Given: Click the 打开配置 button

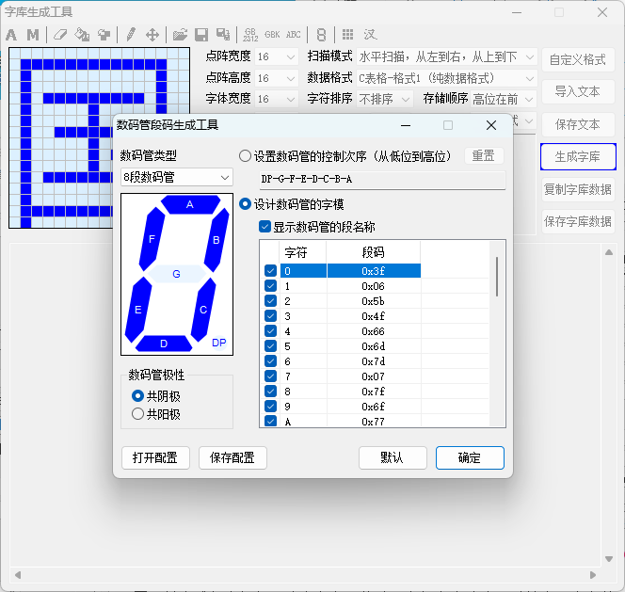Looking at the screenshot, I should point(155,457).
